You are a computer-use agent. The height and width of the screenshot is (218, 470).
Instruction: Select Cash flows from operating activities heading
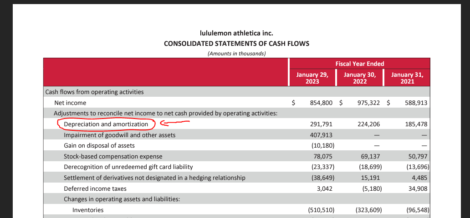[95, 92]
